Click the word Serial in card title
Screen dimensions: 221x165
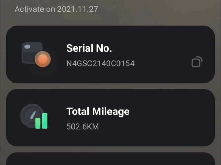pos(79,48)
